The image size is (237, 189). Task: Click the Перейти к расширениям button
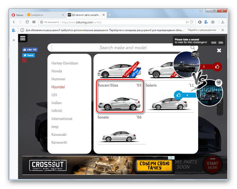202,30
